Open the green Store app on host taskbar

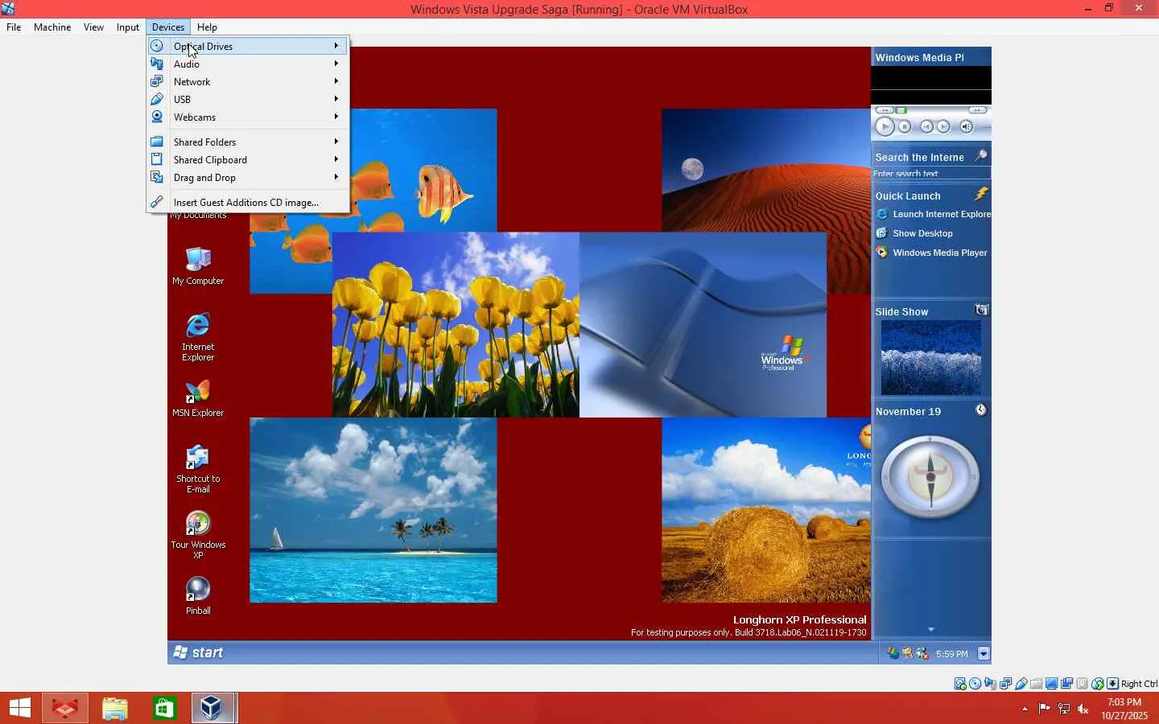[164, 708]
